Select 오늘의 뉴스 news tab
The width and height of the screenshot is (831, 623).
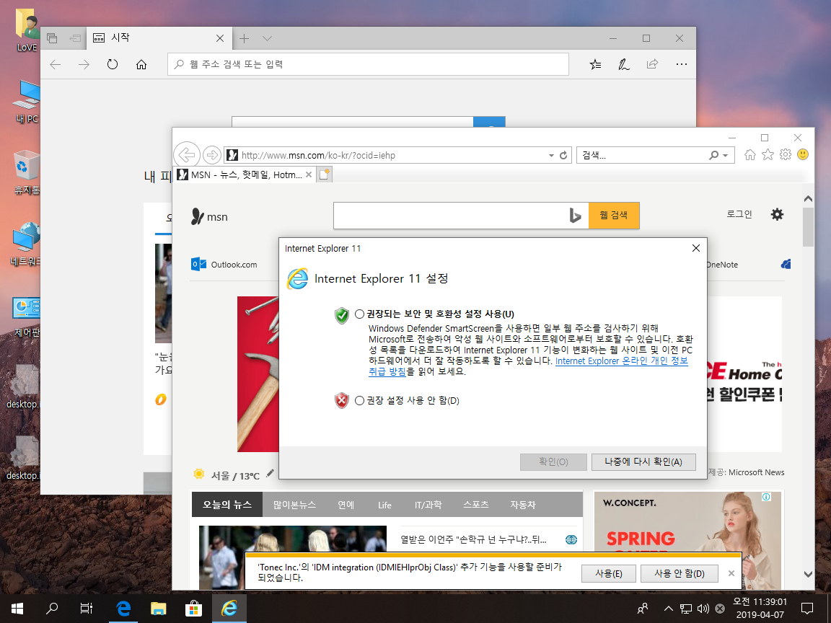(x=227, y=505)
